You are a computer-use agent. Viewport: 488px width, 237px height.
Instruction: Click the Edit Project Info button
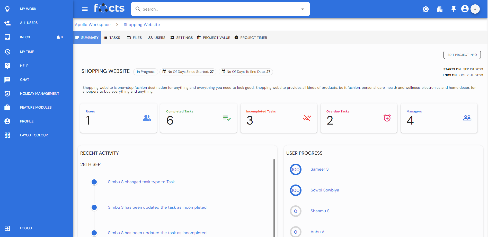[x=462, y=55]
